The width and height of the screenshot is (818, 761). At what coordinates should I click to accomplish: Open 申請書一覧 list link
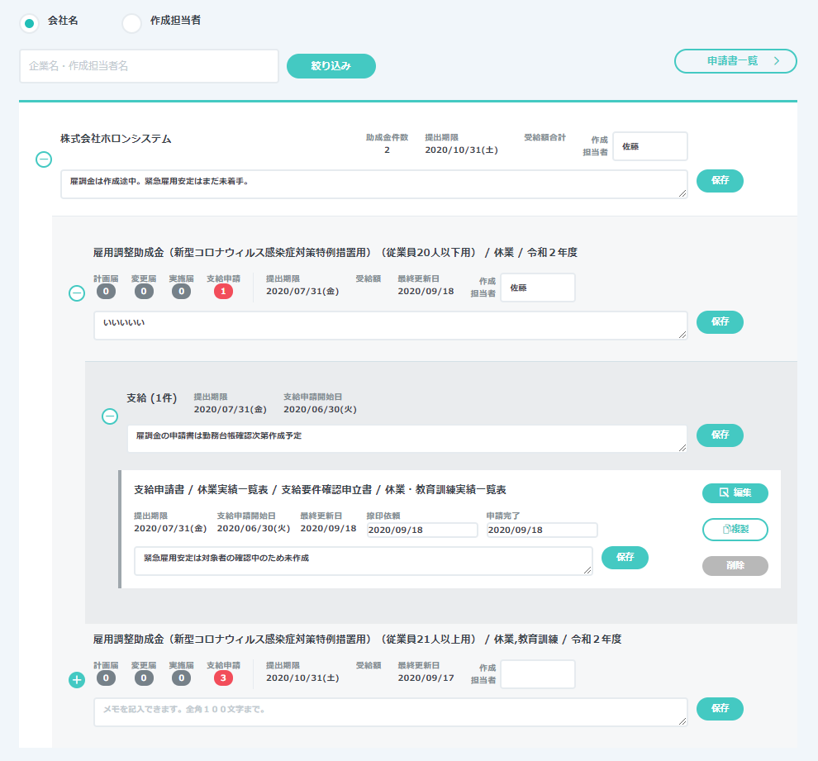tap(735, 61)
